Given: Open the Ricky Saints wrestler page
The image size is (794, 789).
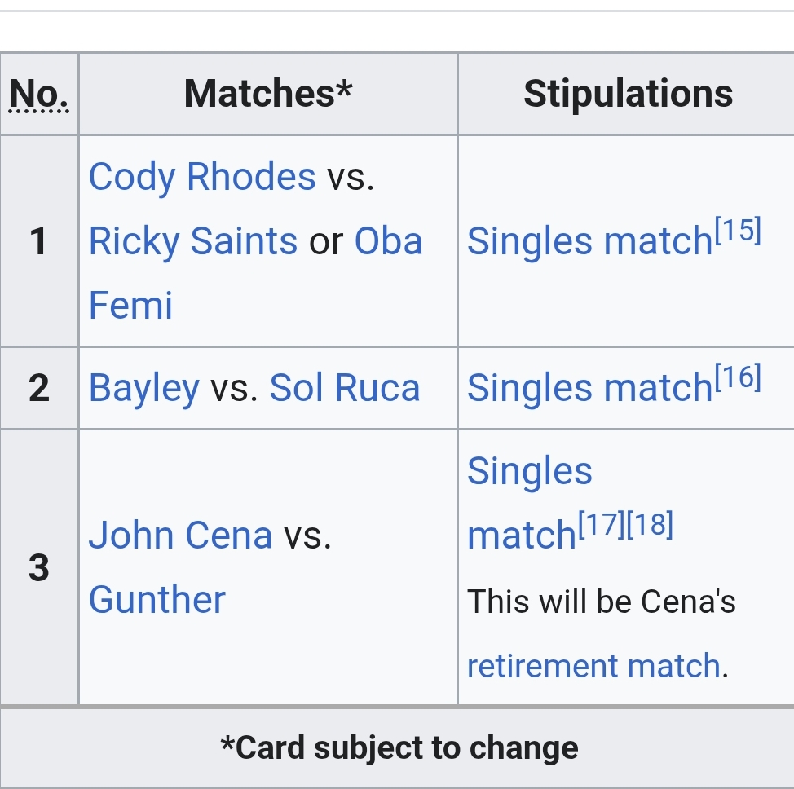Looking at the screenshot, I should pyautogui.click(x=192, y=241).
